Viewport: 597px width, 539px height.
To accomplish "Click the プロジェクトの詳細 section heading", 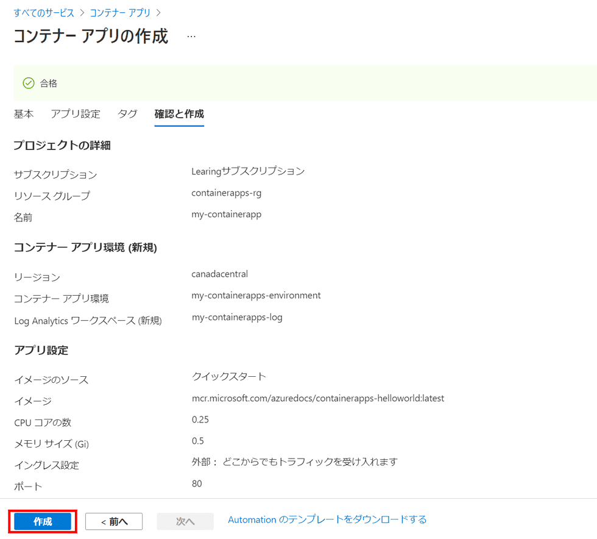I will click(62, 145).
